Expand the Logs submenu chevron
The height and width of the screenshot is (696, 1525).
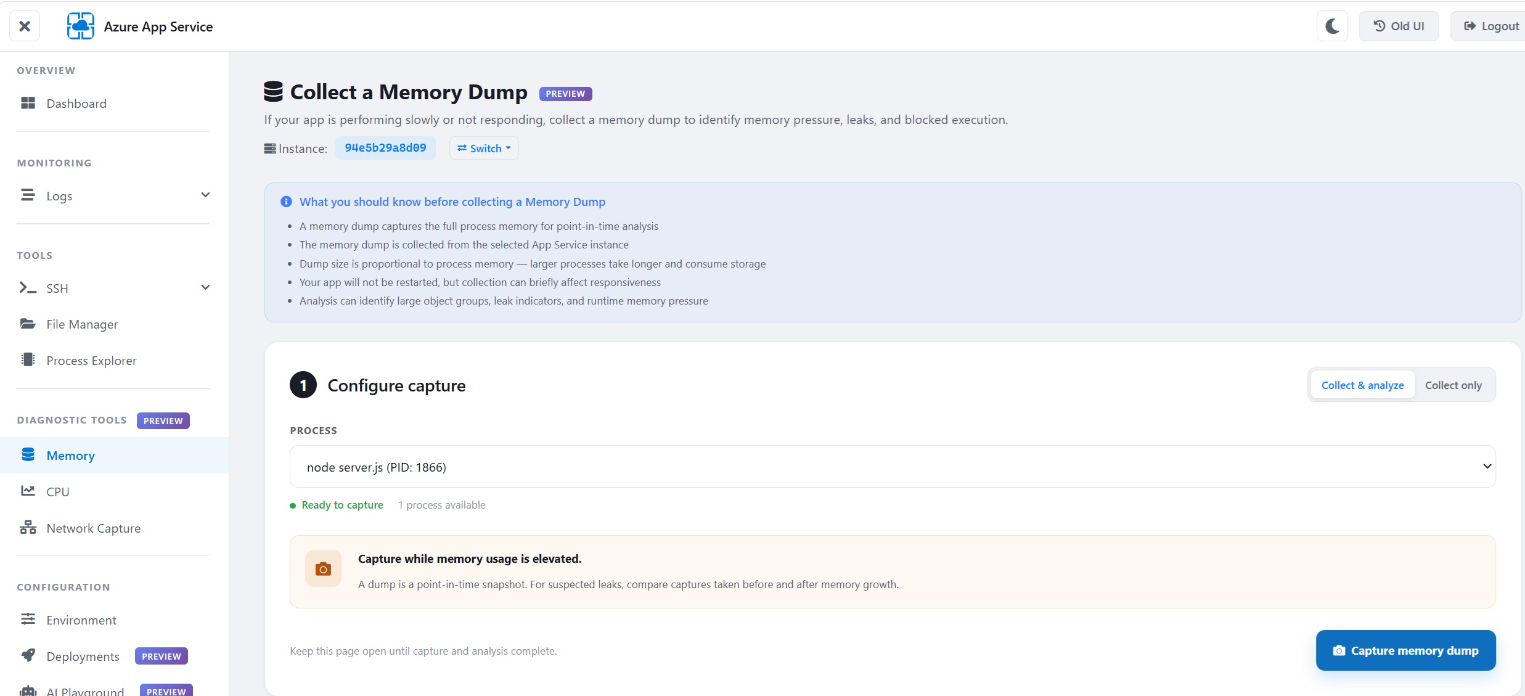[205, 195]
